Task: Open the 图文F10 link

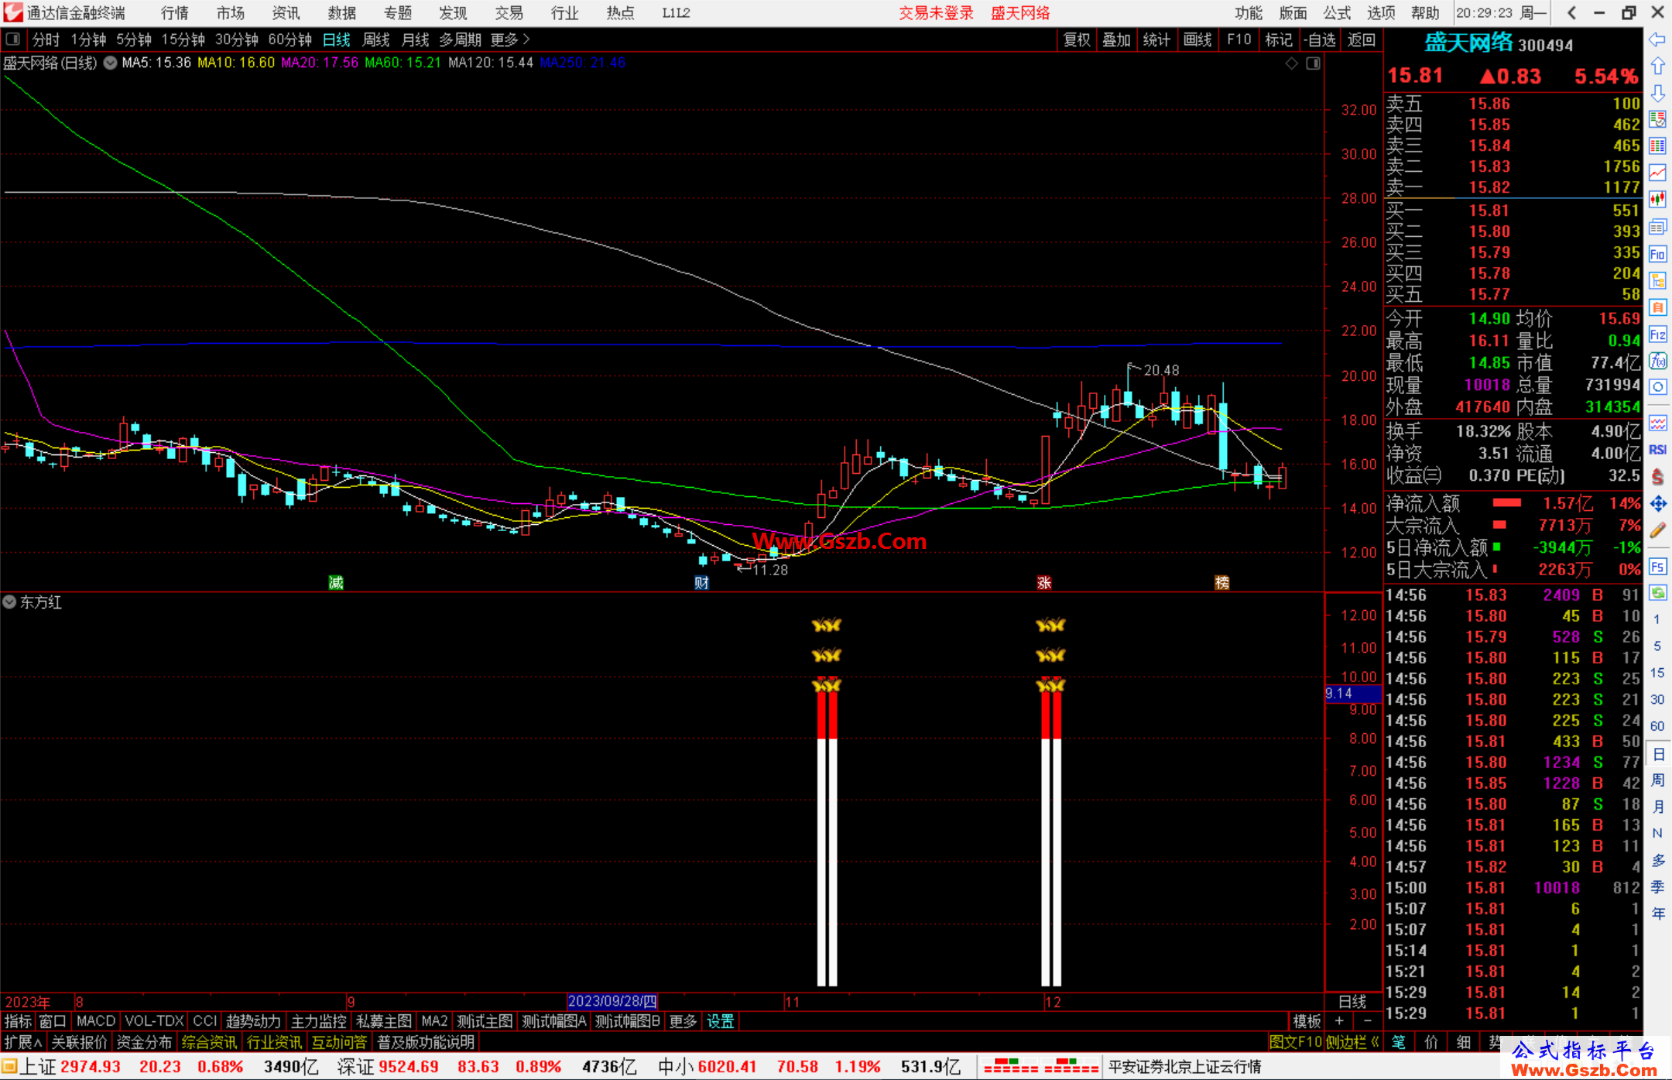Action: click(1295, 1042)
